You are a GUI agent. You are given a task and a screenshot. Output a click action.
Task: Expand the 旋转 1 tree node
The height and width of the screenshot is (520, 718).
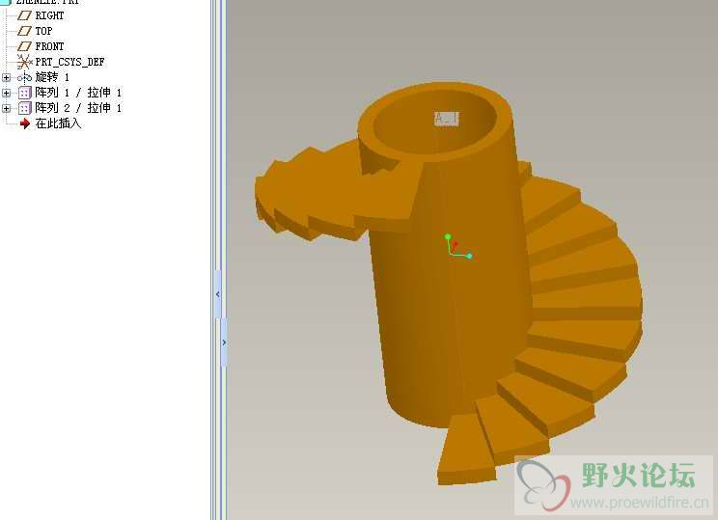tap(6, 77)
